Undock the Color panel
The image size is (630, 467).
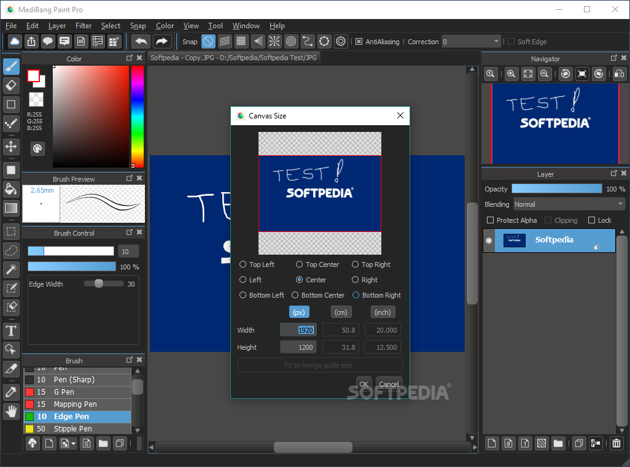click(x=130, y=58)
